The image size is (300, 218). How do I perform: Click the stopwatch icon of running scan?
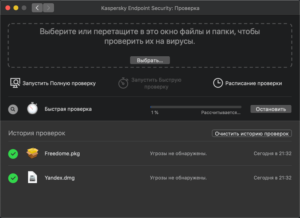pyautogui.click(x=32, y=109)
